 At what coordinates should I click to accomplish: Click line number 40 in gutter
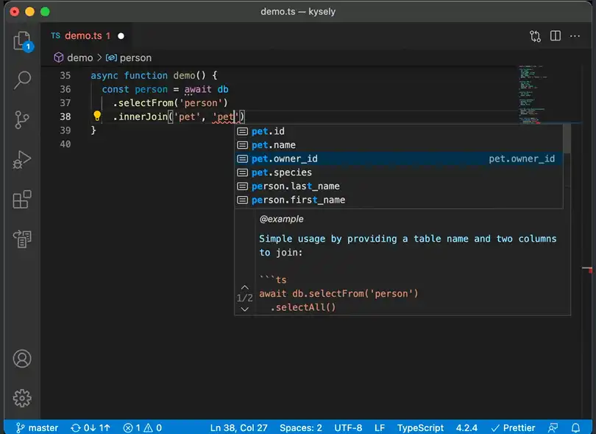click(x=65, y=144)
